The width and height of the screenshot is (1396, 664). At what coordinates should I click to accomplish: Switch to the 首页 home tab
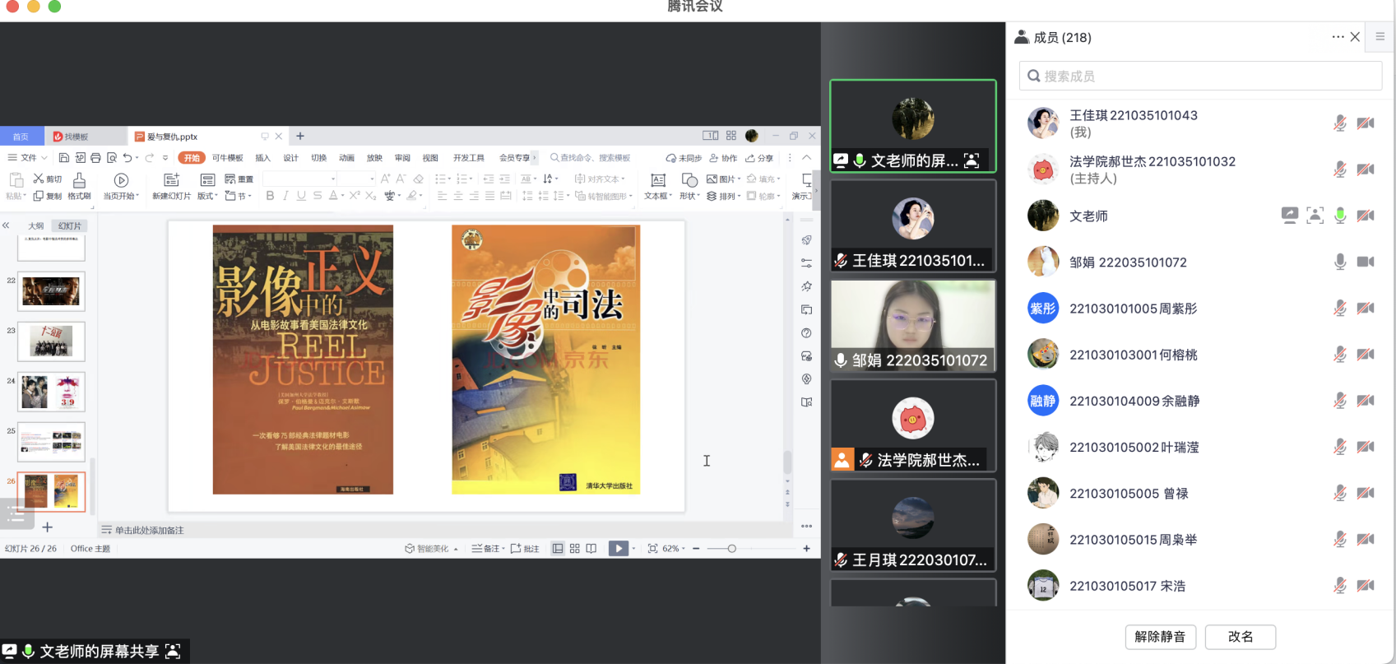[x=21, y=137]
